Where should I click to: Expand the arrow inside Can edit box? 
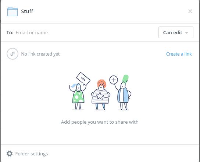[x=186, y=33]
